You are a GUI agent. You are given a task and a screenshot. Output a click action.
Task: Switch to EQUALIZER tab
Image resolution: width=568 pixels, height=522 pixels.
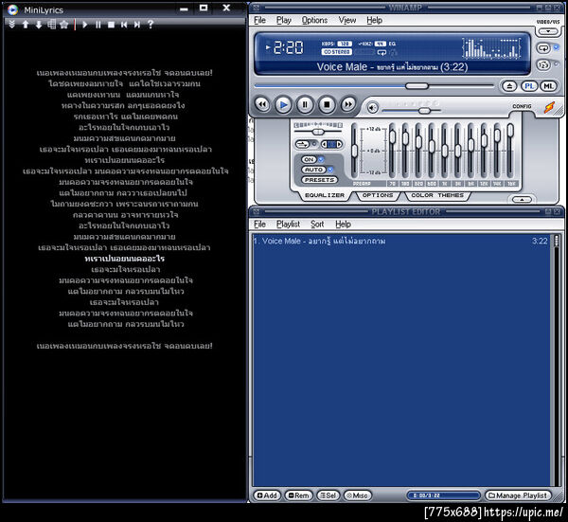pyautogui.click(x=325, y=195)
